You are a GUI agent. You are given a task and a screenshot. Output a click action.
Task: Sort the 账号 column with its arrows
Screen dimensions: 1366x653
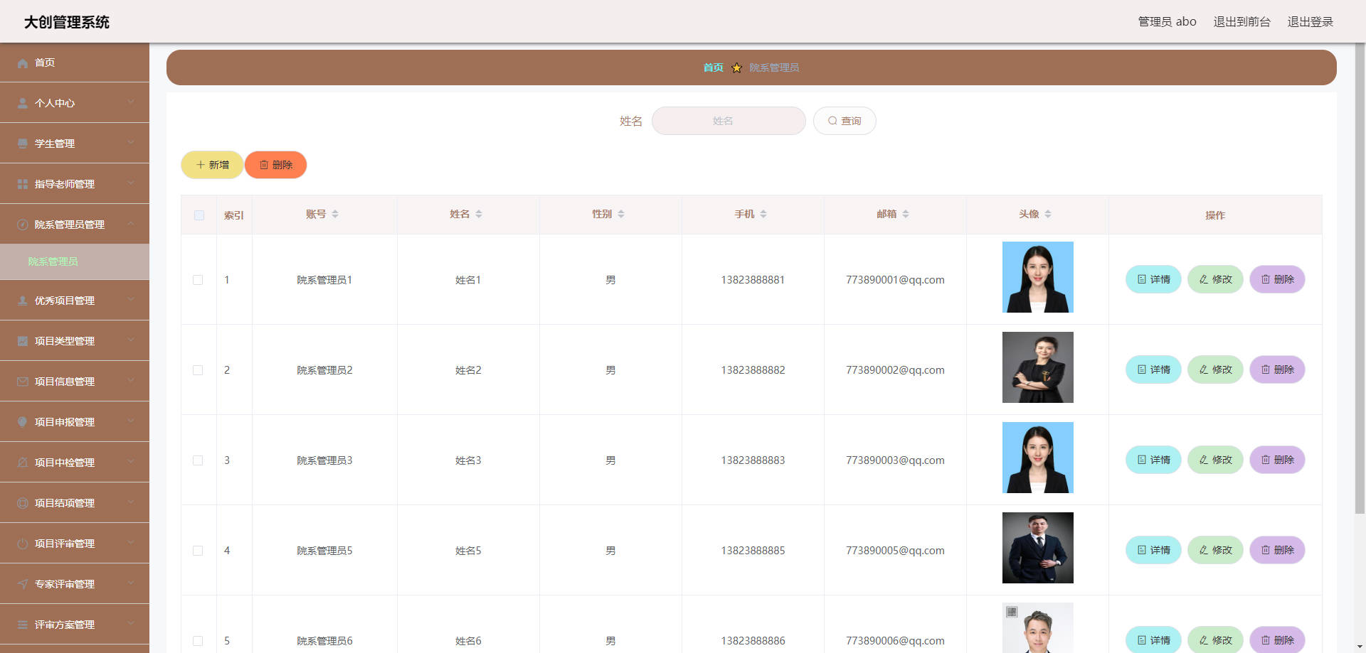click(335, 214)
